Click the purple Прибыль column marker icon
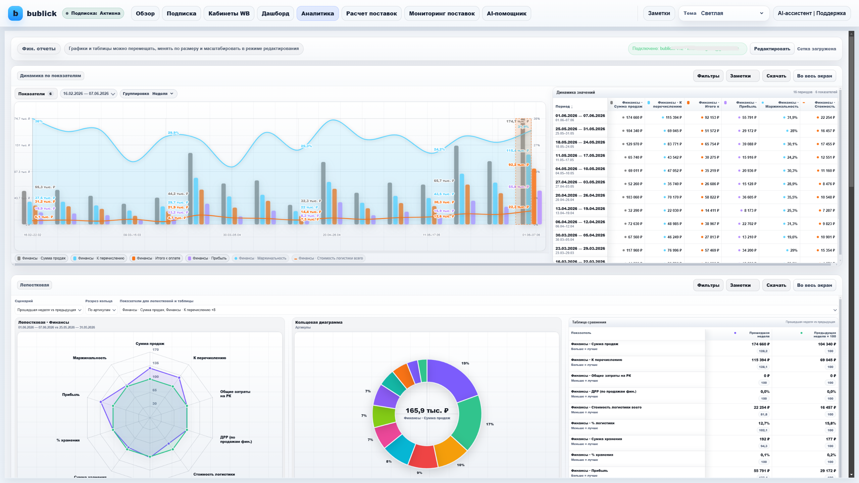The width and height of the screenshot is (859, 483). [x=725, y=103]
